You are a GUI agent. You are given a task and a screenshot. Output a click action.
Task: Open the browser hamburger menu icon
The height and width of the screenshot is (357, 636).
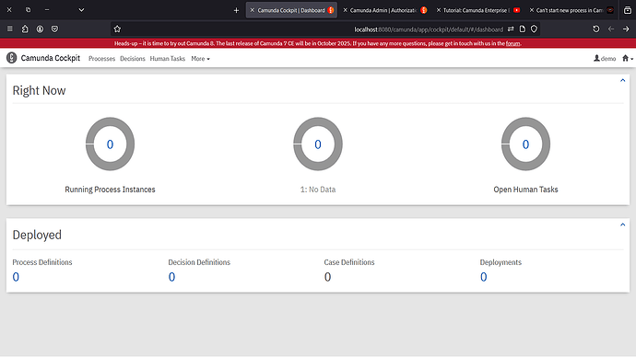pyautogui.click(x=10, y=29)
